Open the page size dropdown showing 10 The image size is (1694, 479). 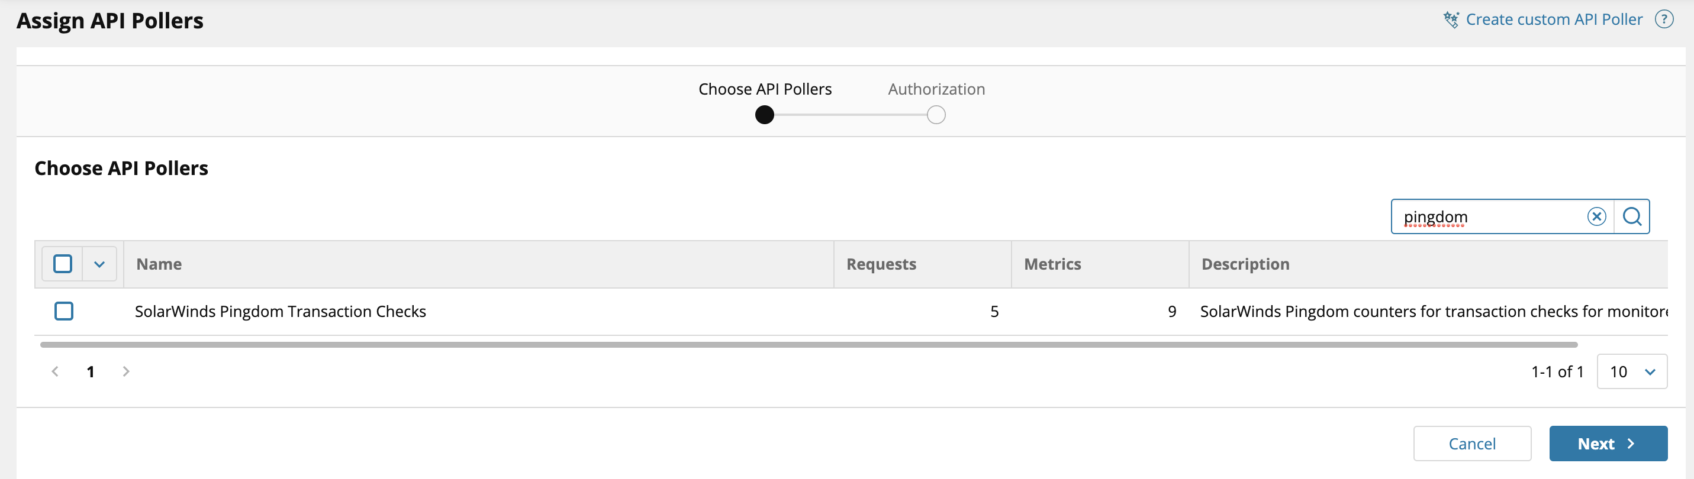pyautogui.click(x=1631, y=372)
